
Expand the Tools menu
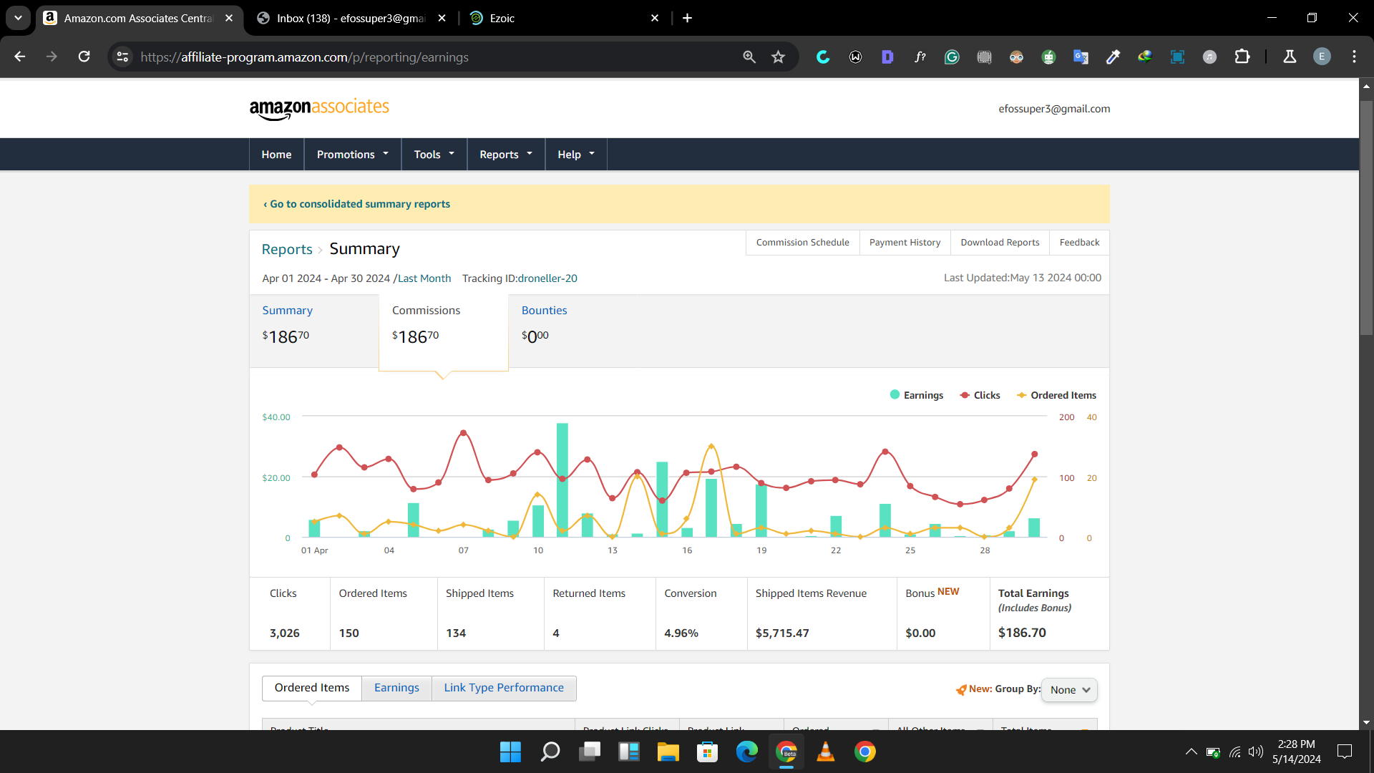coord(434,154)
